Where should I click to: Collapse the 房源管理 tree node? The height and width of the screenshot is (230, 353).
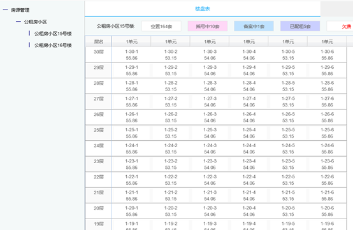click(x=5, y=10)
